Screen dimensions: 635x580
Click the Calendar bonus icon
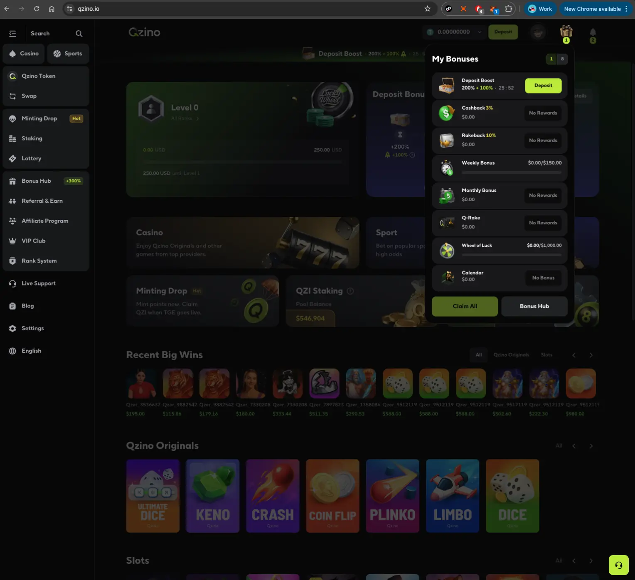point(448,276)
